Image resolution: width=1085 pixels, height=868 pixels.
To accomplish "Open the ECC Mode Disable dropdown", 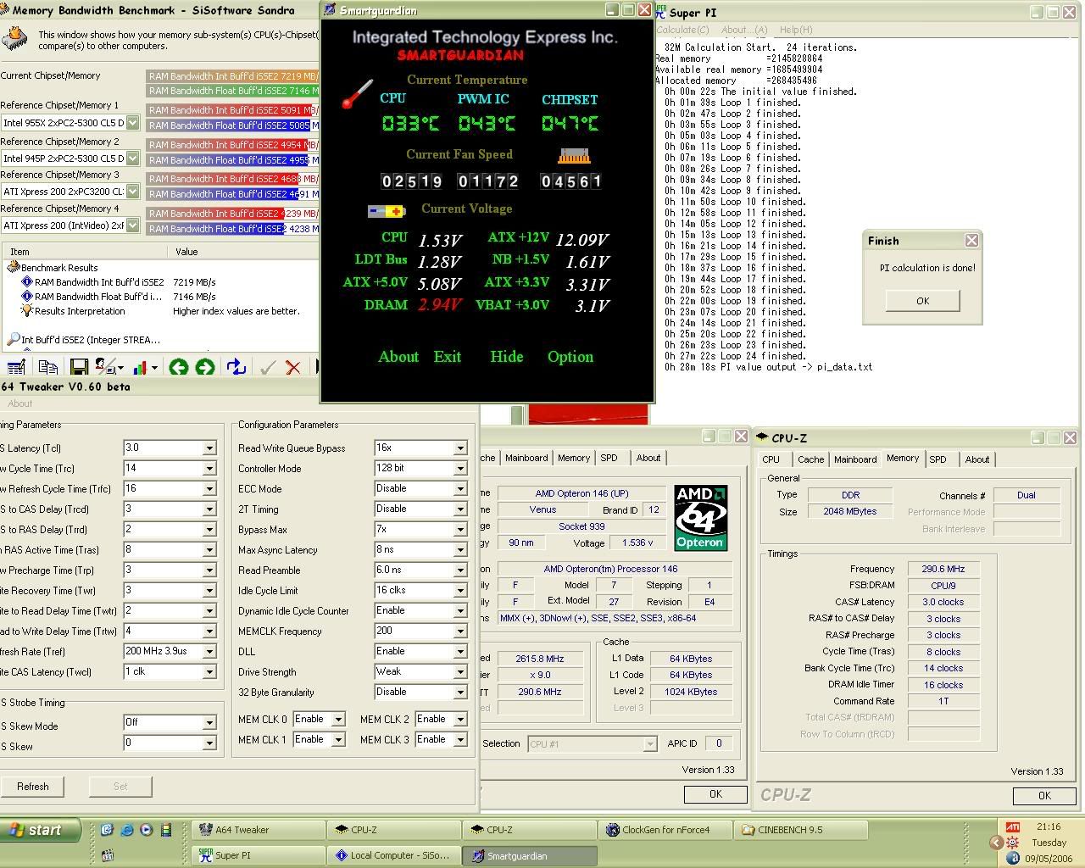I will (x=460, y=488).
